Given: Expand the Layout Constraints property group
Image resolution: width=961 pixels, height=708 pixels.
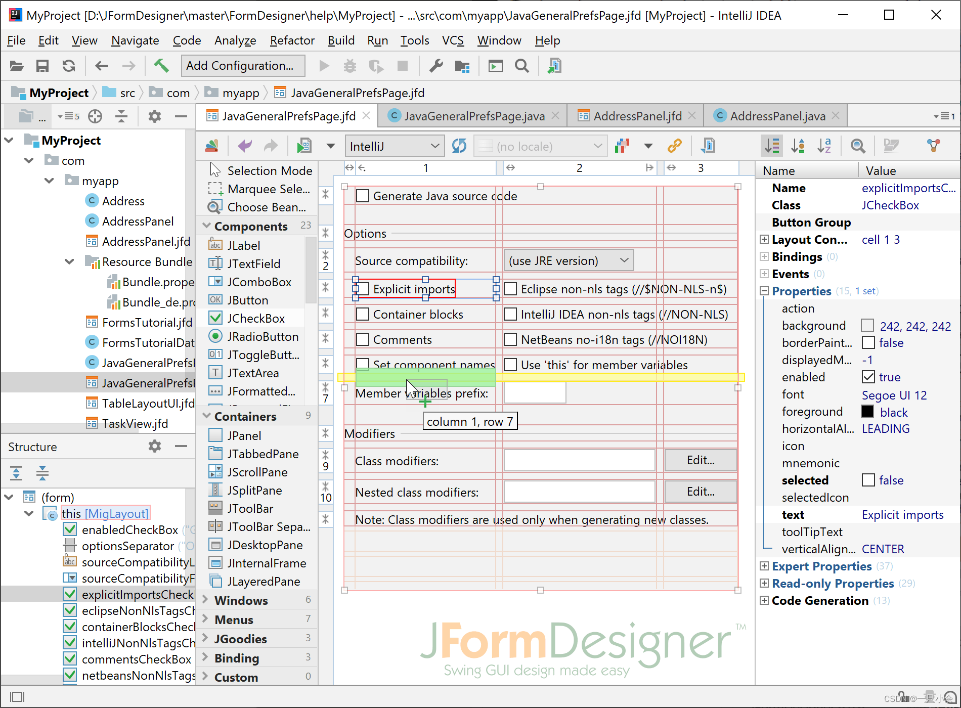Looking at the screenshot, I should [764, 239].
